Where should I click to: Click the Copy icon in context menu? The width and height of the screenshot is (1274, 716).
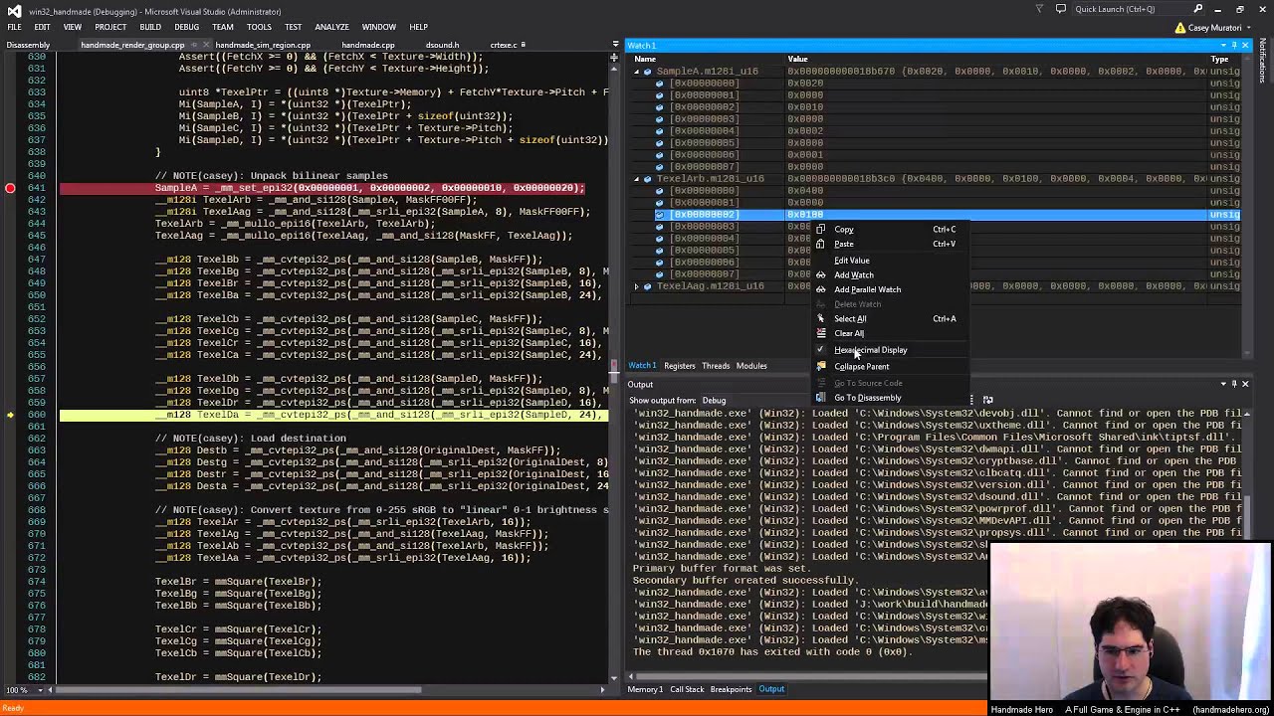pos(821,230)
